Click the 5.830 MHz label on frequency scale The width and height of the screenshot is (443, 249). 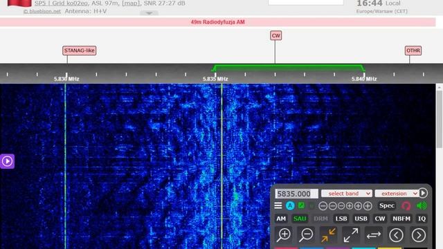(66, 79)
